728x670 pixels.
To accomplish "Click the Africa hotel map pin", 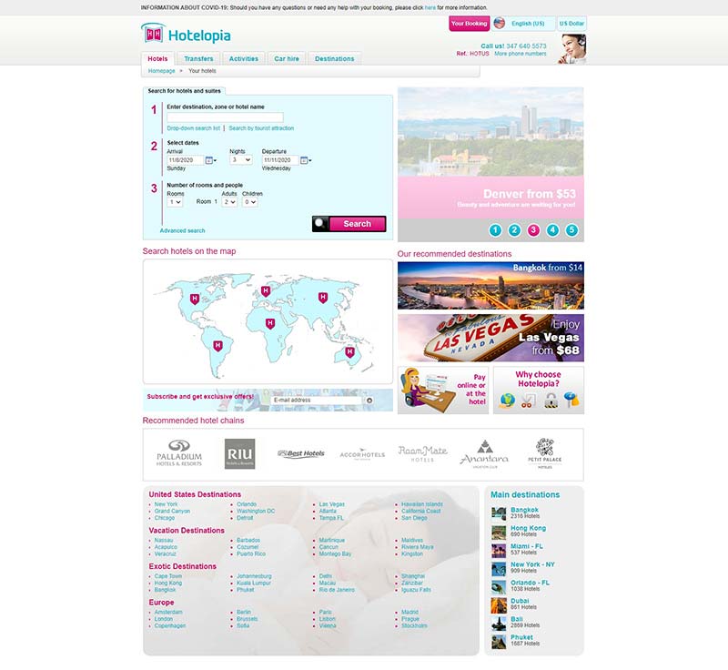I will 269,323.
